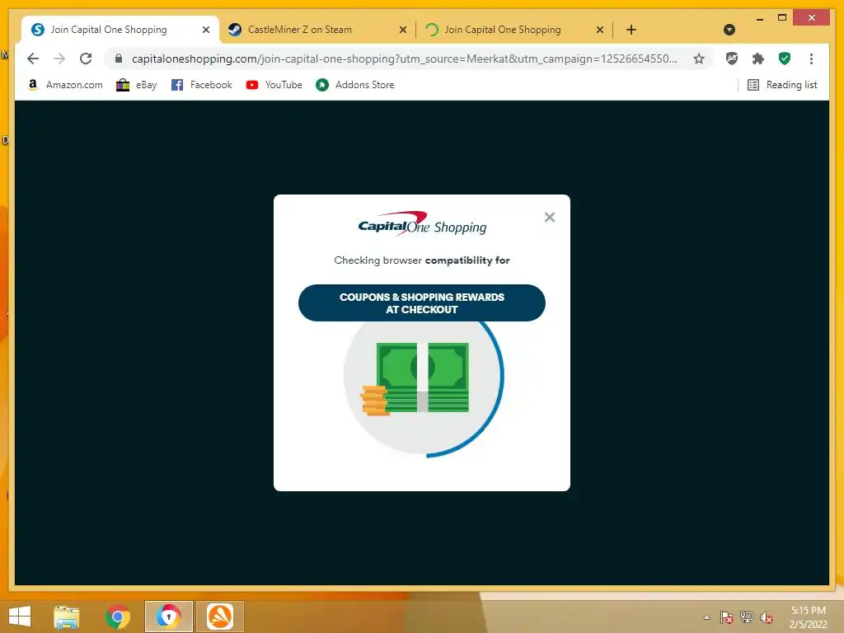Viewport: 844px width, 633px height.
Task: Reload the current page
Action: [x=86, y=59]
